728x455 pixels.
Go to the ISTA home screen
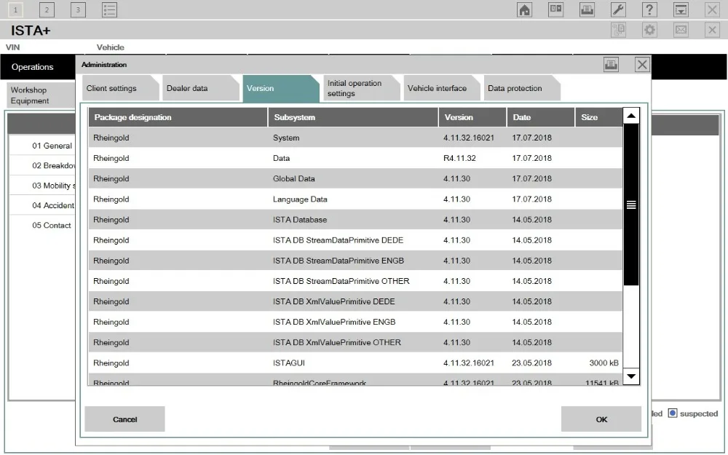coord(524,9)
